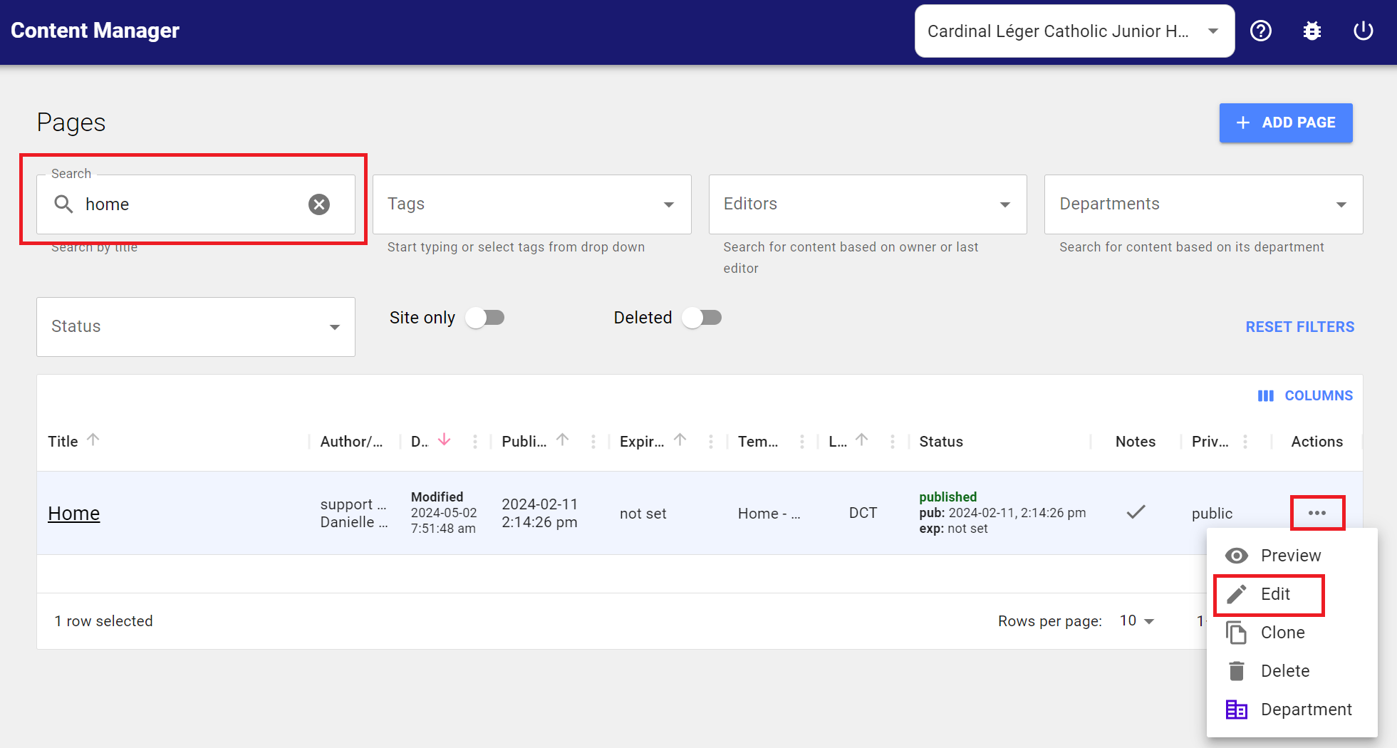
Task: Expand the Status filter dropdown
Action: coord(334,326)
